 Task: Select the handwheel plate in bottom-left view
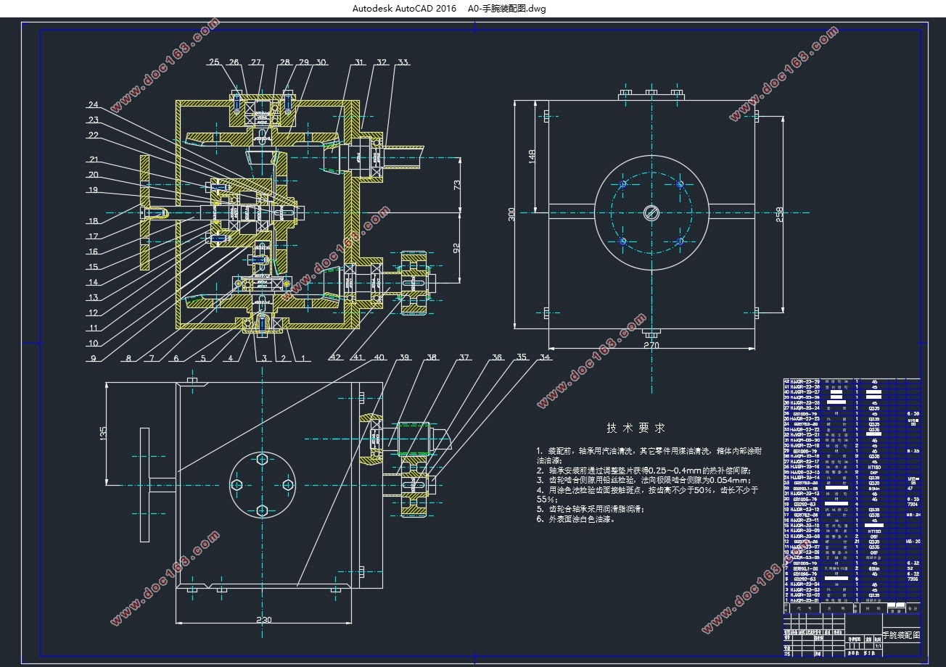[x=144, y=485]
